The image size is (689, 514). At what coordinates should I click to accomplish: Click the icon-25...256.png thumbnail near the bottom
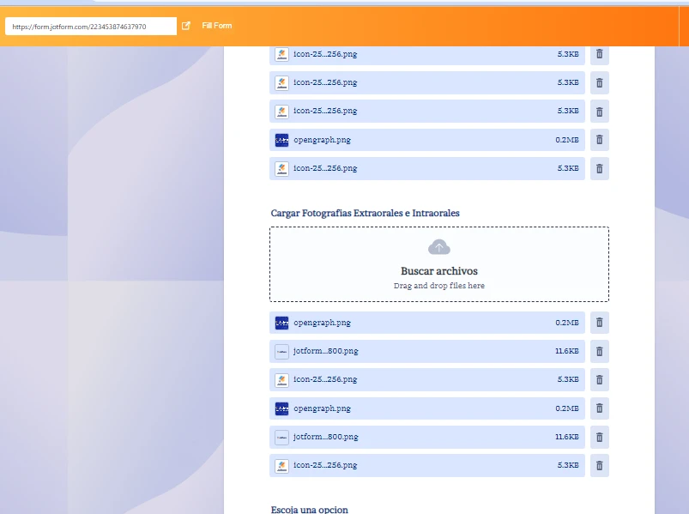[281, 465]
